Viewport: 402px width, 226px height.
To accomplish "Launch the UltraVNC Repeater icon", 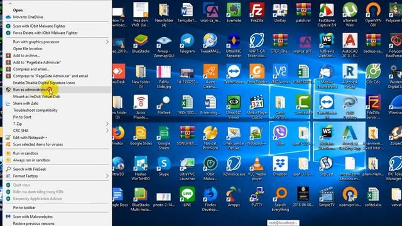I will (x=234, y=46).
